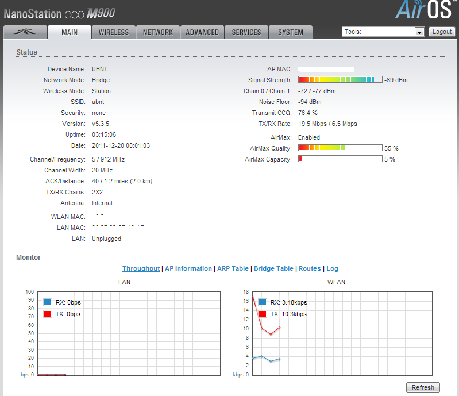The height and width of the screenshot is (396, 459).
Task: Click the LAN TX: 0bps legend label
Action: coord(68,314)
